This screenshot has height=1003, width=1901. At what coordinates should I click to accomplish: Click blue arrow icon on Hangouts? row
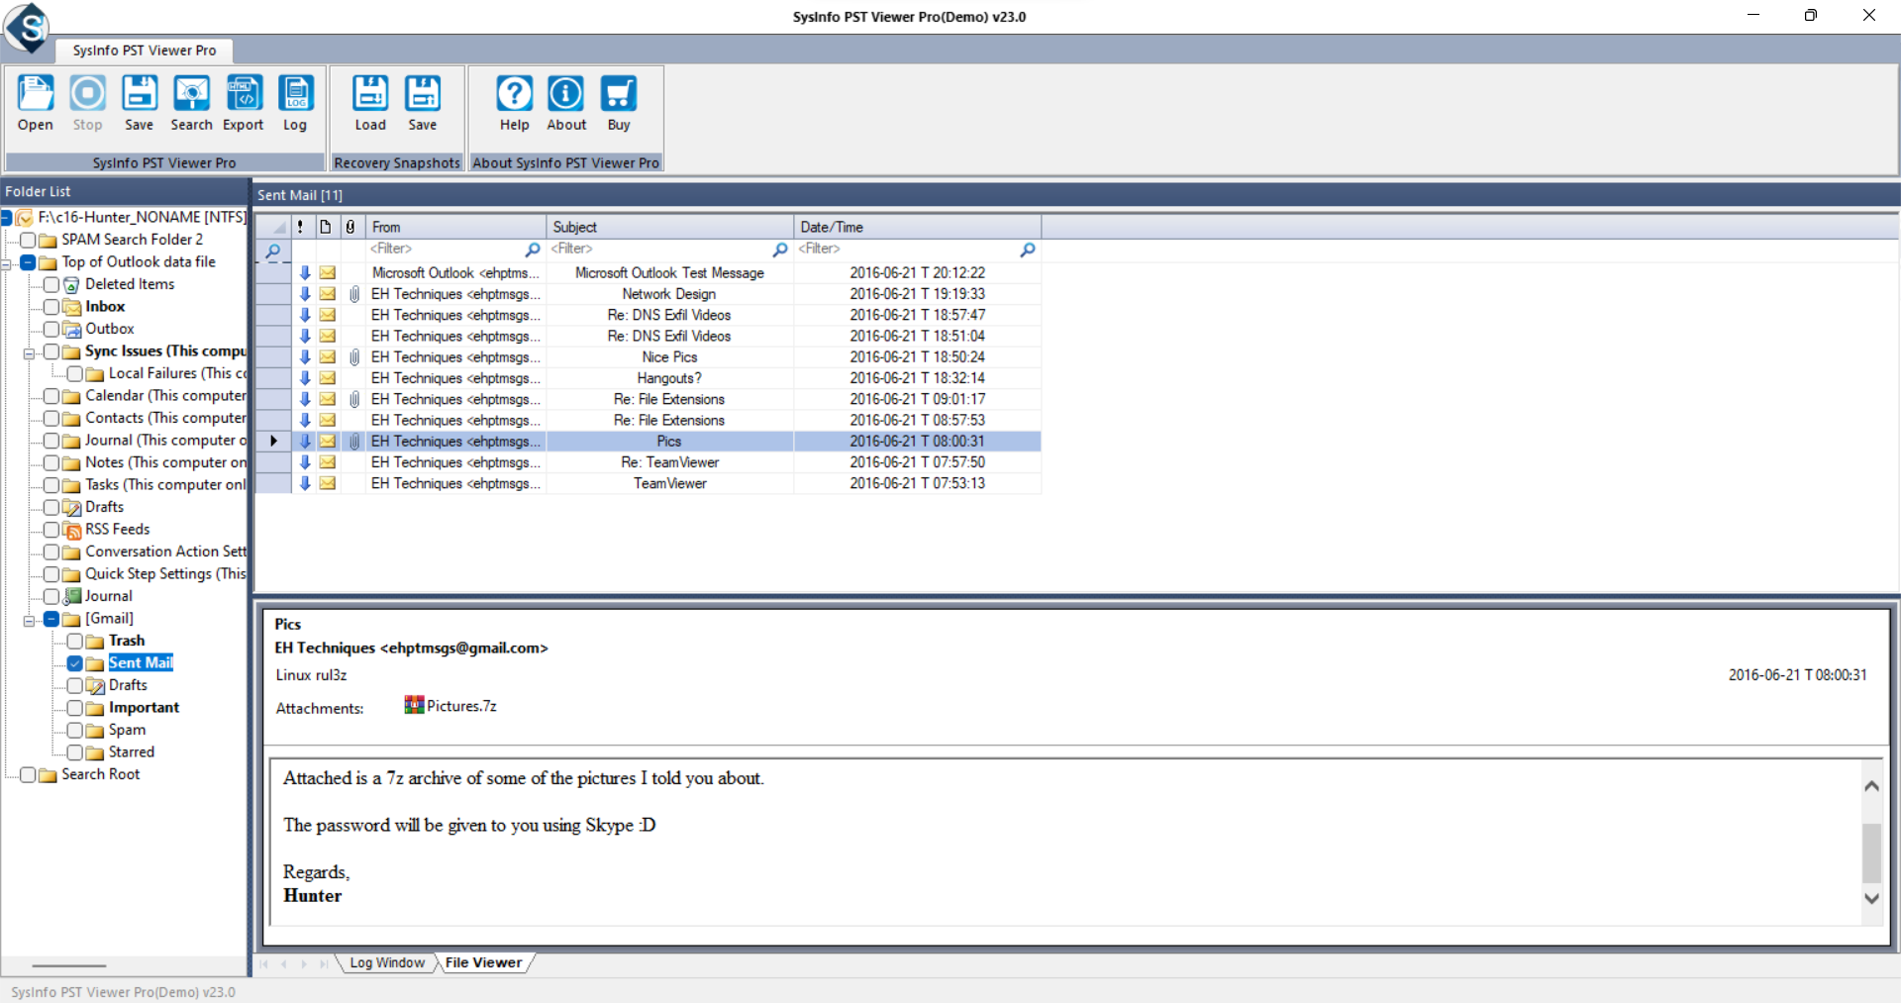coord(305,378)
